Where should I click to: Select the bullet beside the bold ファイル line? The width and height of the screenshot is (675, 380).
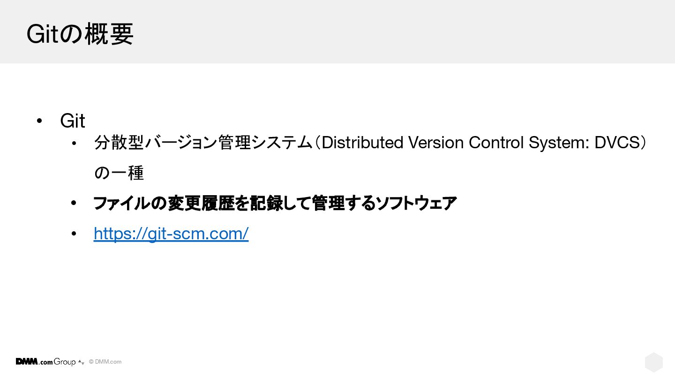pos(74,203)
